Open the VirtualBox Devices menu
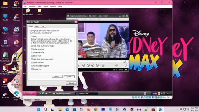Viewport: 199px width, 112px height. pyautogui.click(x=53, y=6)
